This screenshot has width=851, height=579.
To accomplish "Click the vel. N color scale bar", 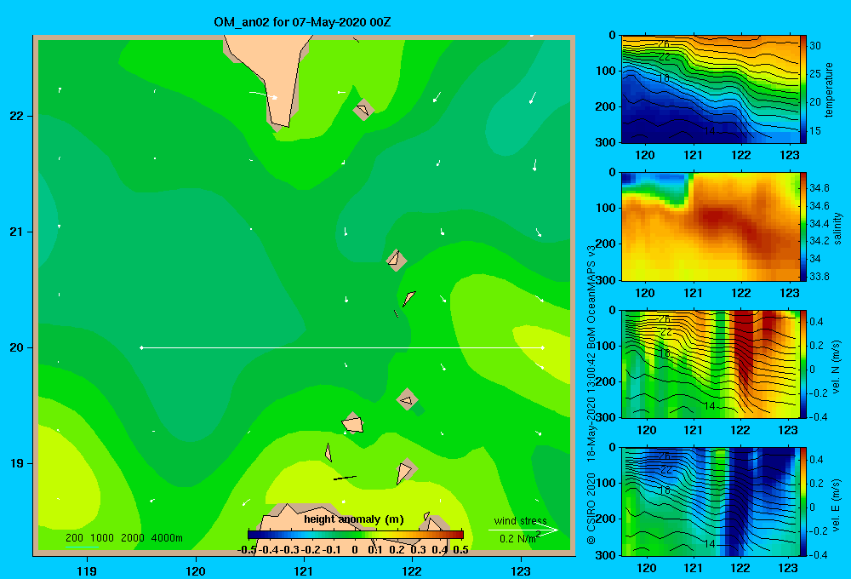I will pyautogui.click(x=803, y=364).
